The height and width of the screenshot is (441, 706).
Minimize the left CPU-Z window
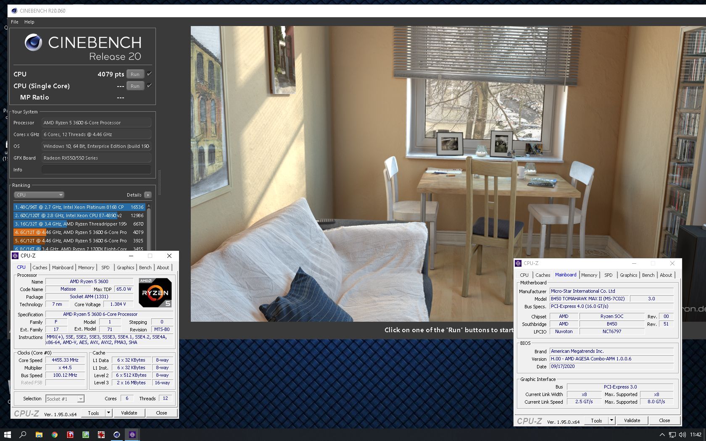click(x=131, y=255)
